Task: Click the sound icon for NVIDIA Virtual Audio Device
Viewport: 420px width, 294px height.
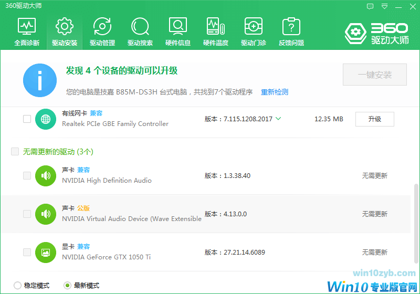Action: 46,214
